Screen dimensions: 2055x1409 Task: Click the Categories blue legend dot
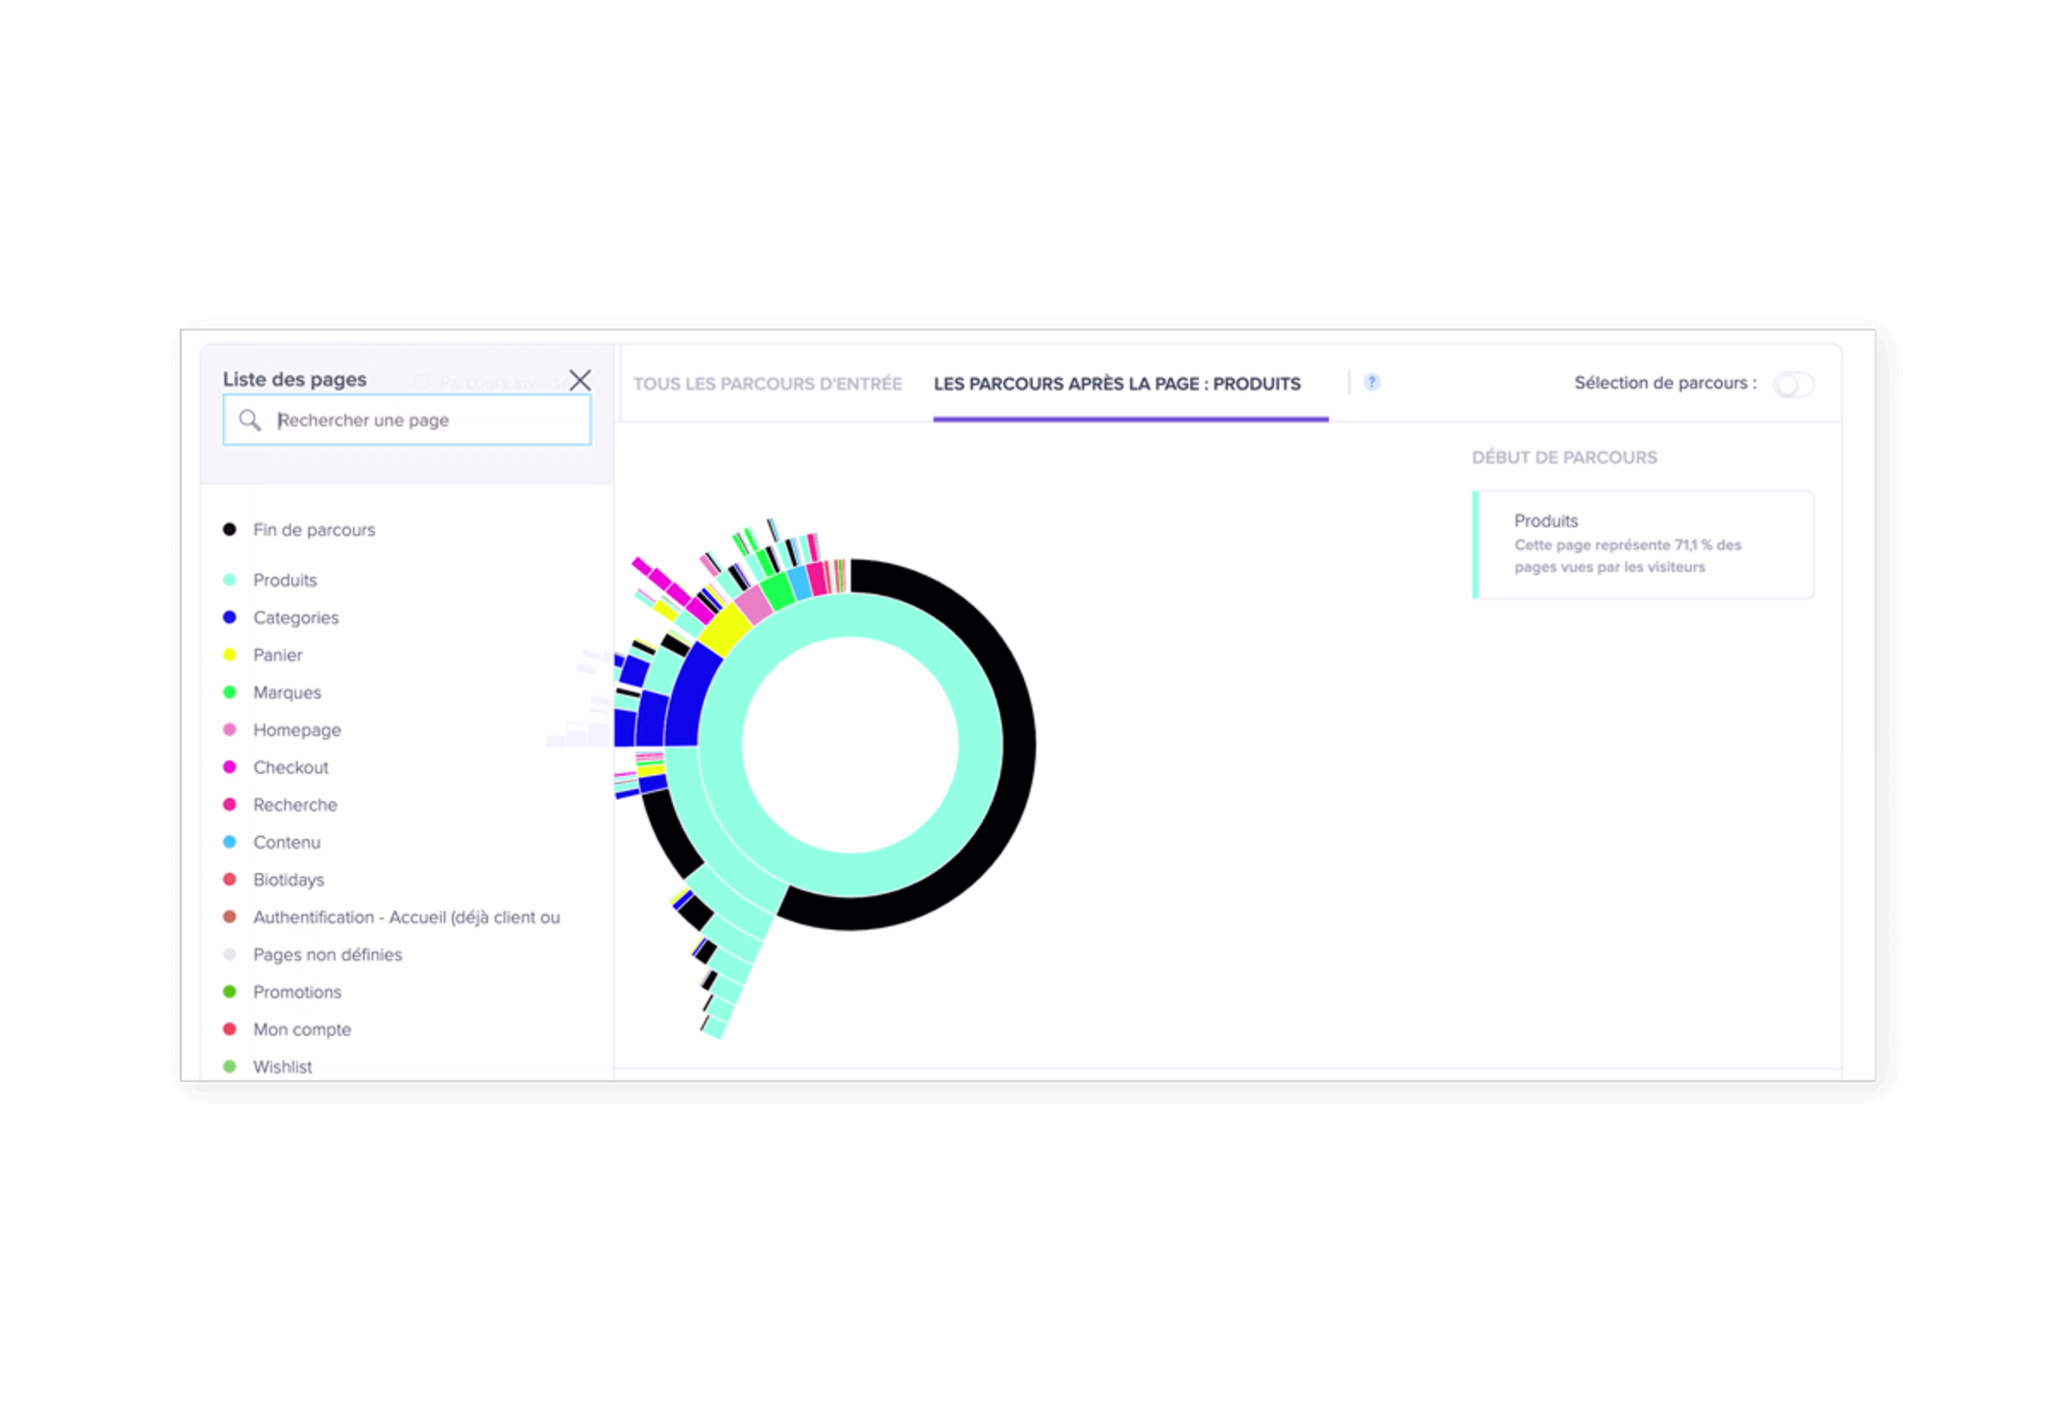(x=230, y=617)
